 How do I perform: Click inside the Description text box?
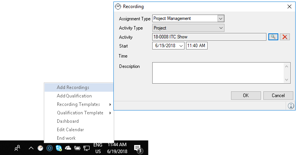218,73
